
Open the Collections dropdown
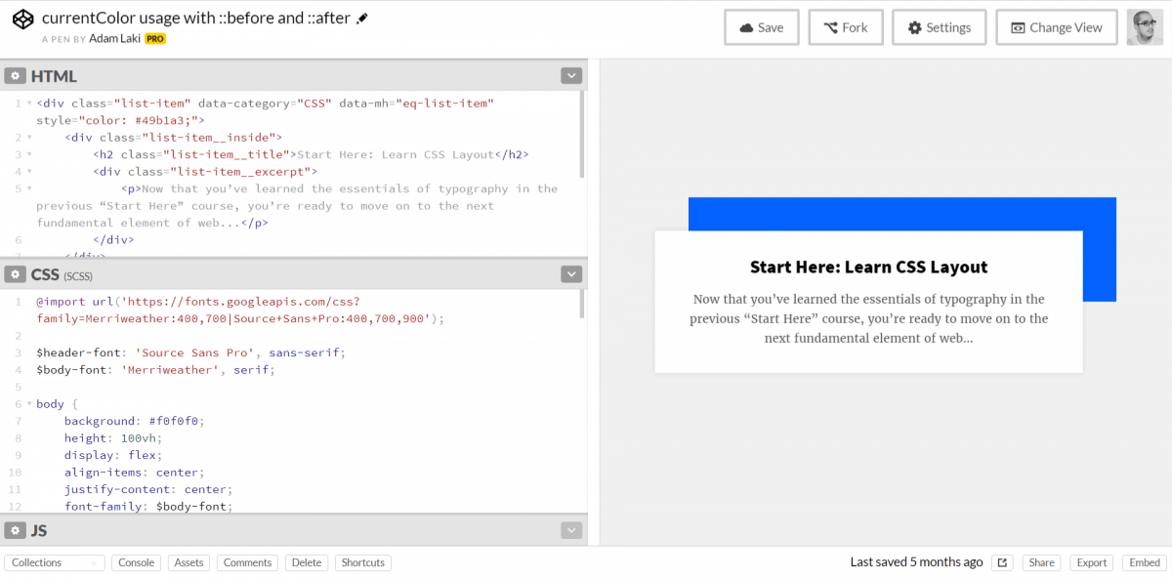(x=54, y=562)
